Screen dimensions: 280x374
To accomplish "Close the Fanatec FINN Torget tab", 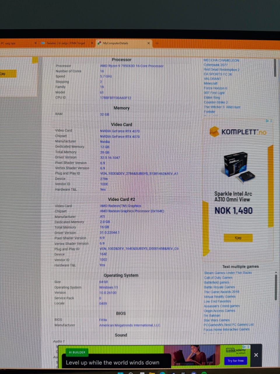I will click(92, 43).
